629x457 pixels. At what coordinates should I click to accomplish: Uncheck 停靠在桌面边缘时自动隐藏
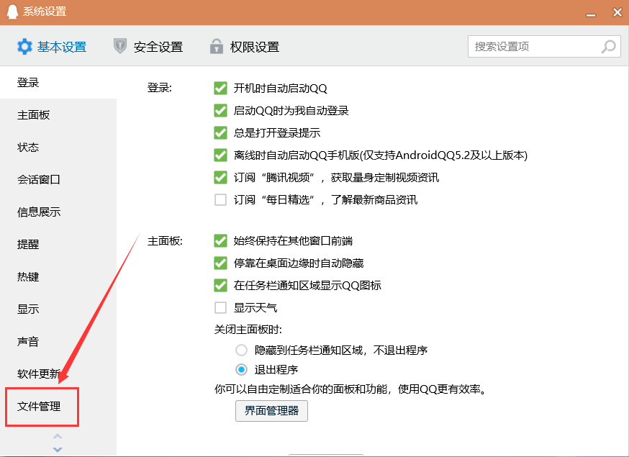[220, 263]
